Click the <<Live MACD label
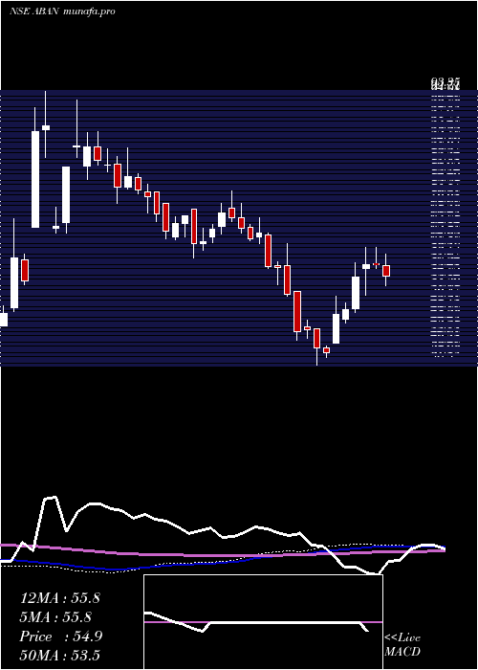 [x=402, y=645]
